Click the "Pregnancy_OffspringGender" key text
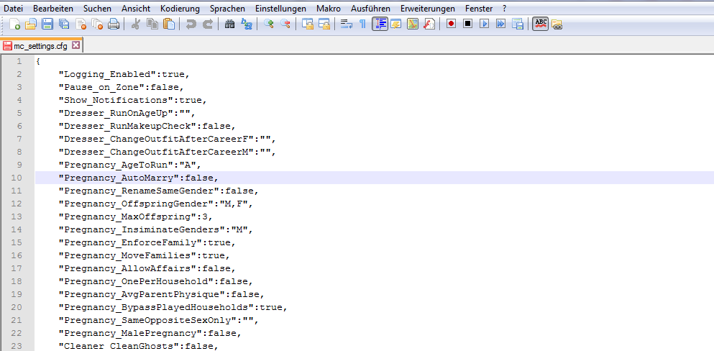 (137, 204)
